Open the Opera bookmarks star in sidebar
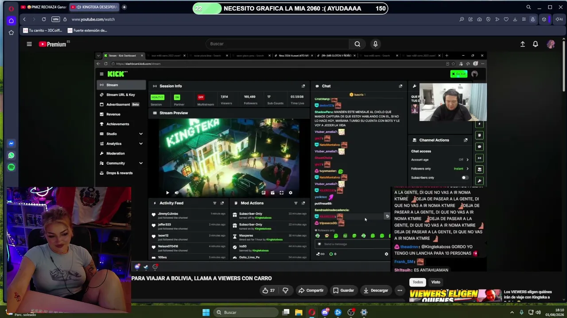567x318 pixels. 11,32
